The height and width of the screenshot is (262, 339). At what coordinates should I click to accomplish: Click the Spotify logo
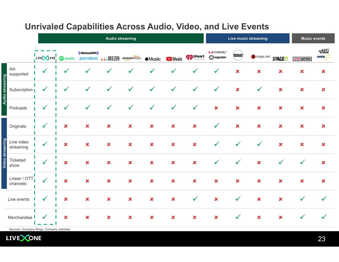[x=67, y=59]
